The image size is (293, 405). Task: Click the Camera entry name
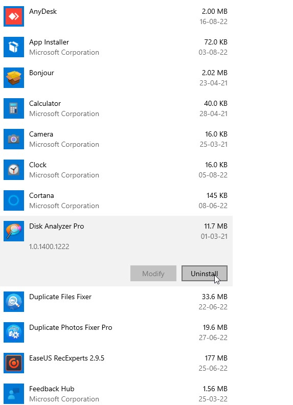[x=41, y=134]
